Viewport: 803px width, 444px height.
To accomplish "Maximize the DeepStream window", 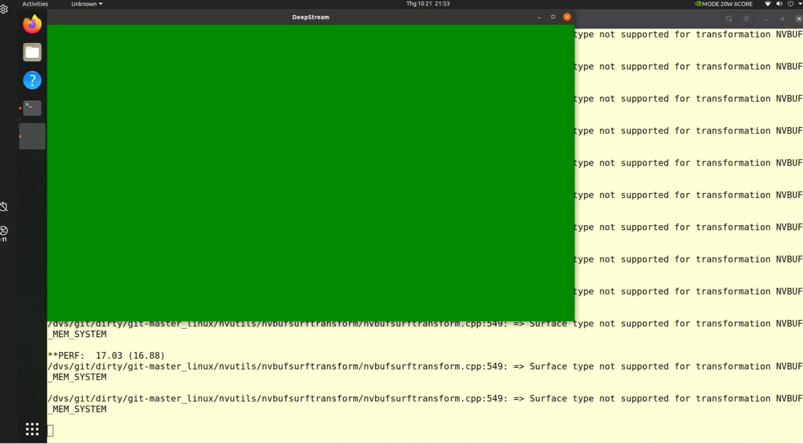I will (x=553, y=17).
